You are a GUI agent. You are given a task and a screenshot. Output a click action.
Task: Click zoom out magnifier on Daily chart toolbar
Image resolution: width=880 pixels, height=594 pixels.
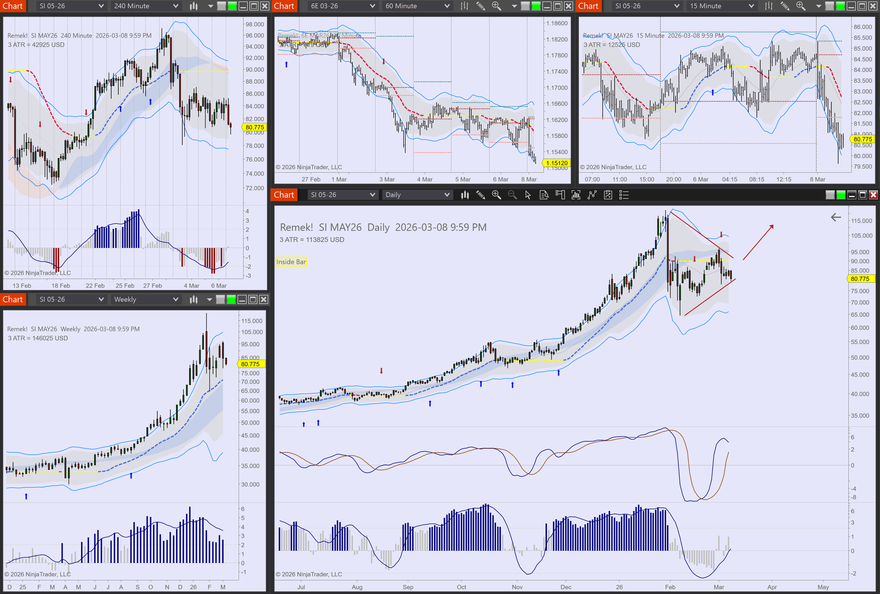(x=512, y=195)
